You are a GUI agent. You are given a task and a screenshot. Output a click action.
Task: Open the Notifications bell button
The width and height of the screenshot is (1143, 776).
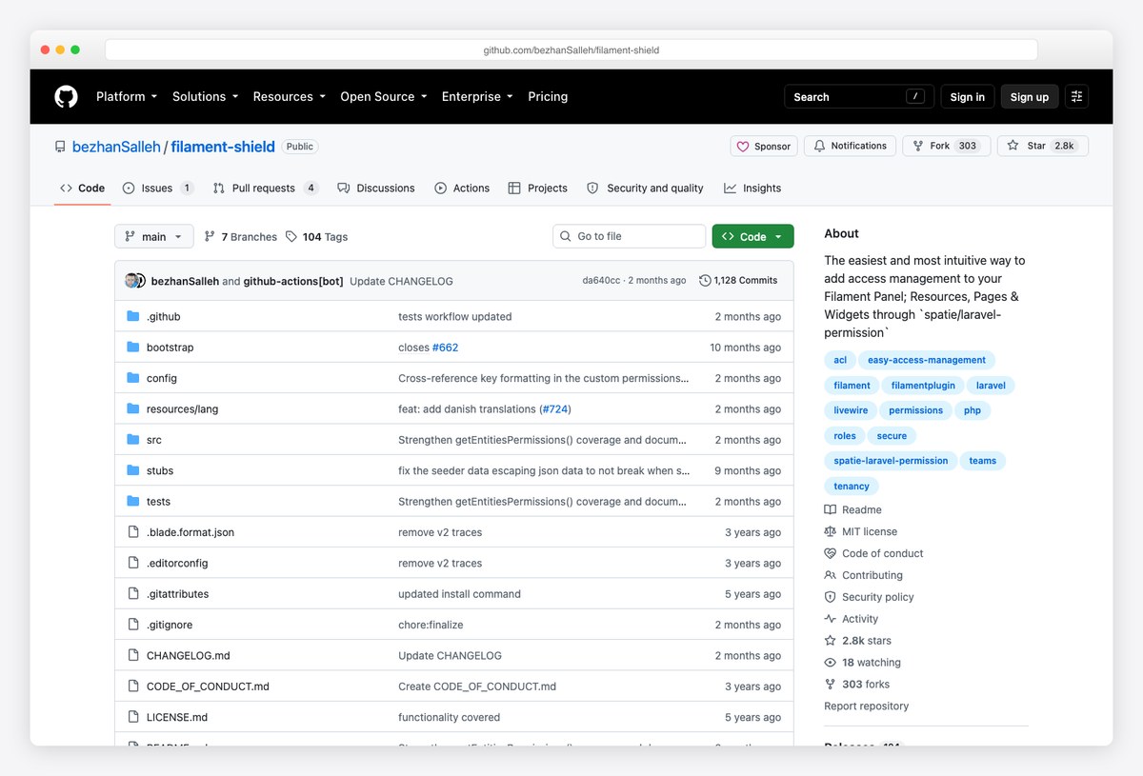click(x=850, y=146)
